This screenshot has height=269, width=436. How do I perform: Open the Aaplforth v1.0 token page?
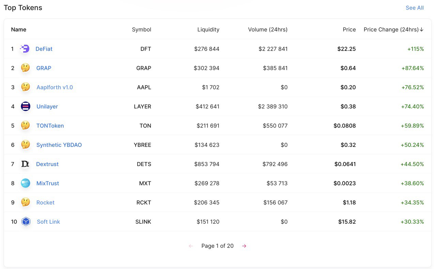pos(54,87)
